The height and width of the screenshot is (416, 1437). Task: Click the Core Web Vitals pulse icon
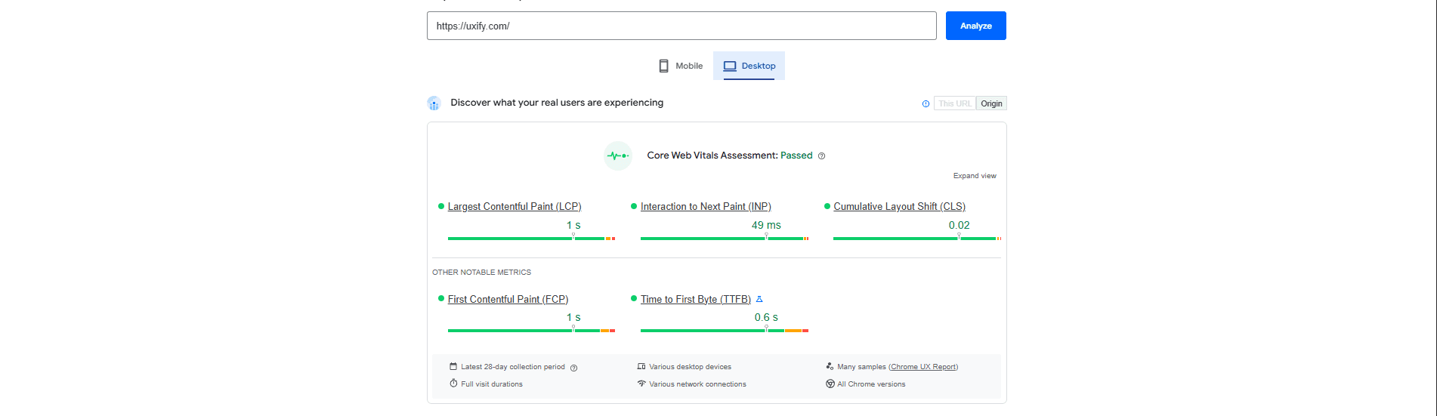pos(618,156)
